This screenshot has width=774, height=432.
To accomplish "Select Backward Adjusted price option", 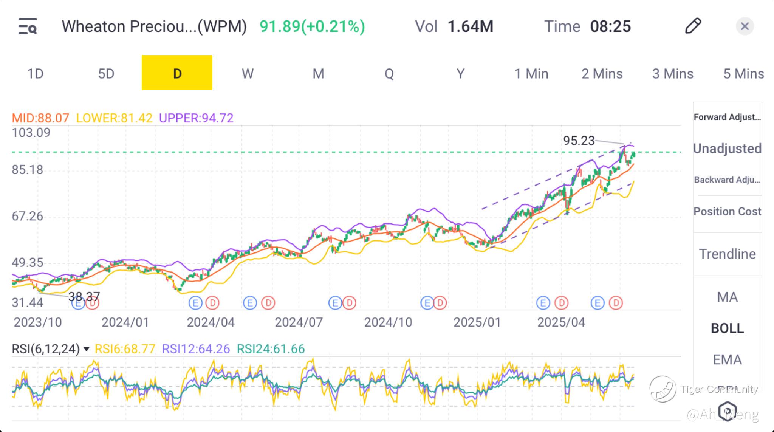I will [x=727, y=180].
